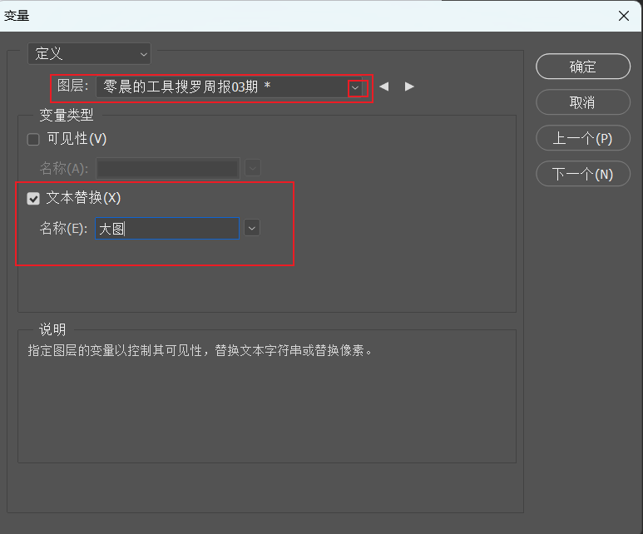643x534 pixels.
Task: Click the 下一个(N) button
Action: 583,174
